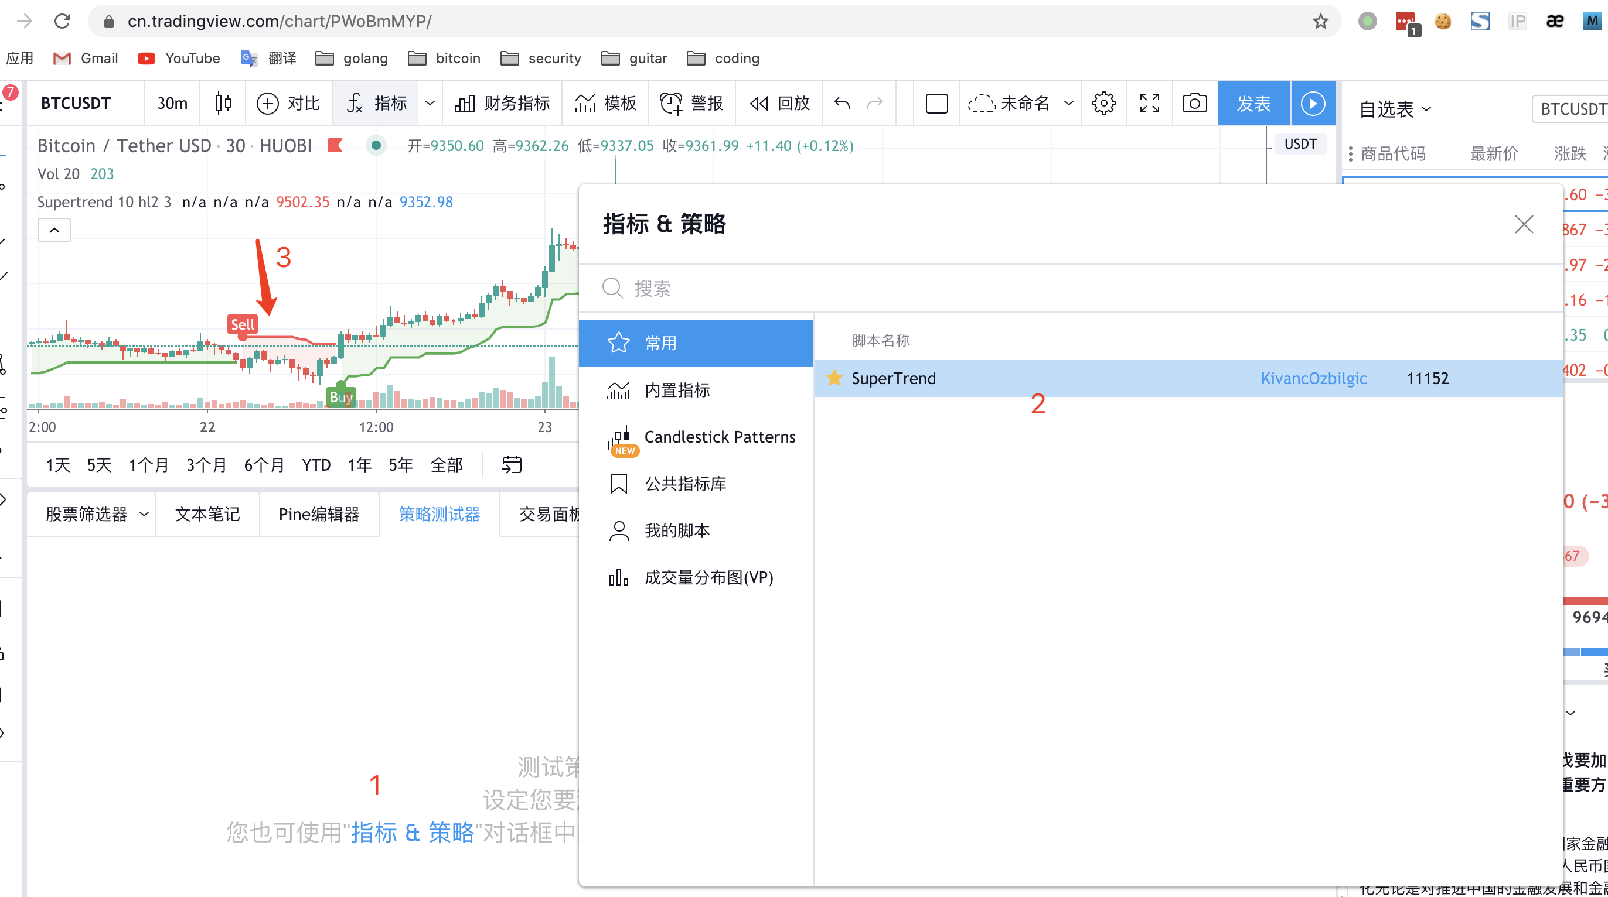Select the layout rectangle icon
The height and width of the screenshot is (897, 1608).
[936, 103]
